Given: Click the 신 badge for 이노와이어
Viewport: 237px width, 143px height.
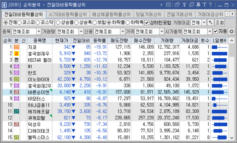Looking at the screenshot, I should point(16,79).
